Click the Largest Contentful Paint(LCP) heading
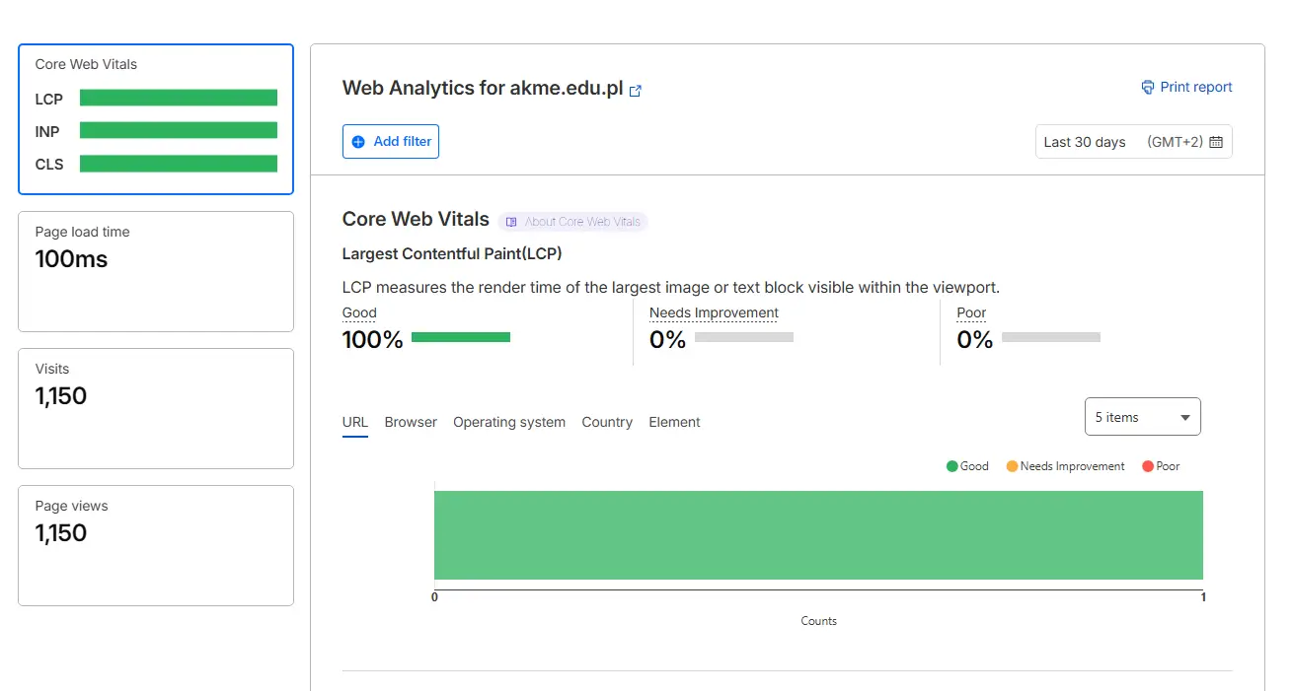Viewport: 1291px width, 691px height. click(x=452, y=253)
